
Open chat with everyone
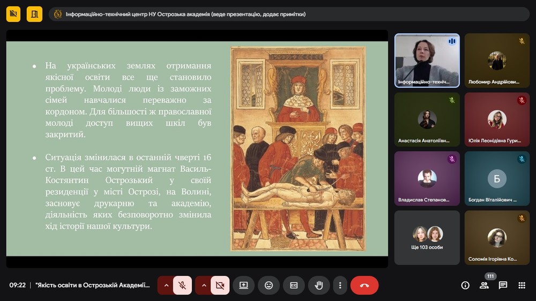tap(503, 285)
